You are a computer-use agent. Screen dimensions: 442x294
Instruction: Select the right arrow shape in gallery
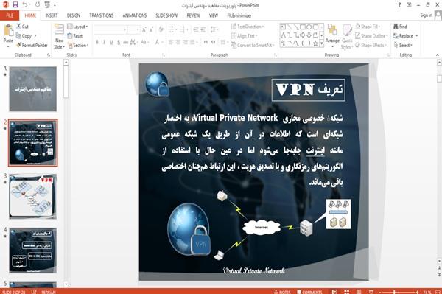(x=303, y=35)
